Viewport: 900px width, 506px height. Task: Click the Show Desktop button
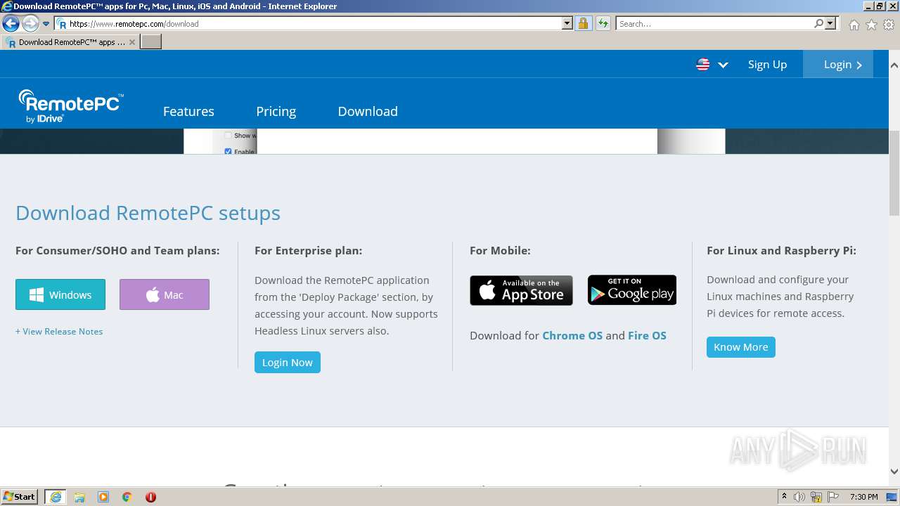pos(892,497)
